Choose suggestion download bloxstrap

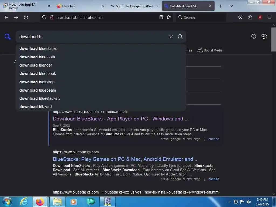(x=101, y=82)
